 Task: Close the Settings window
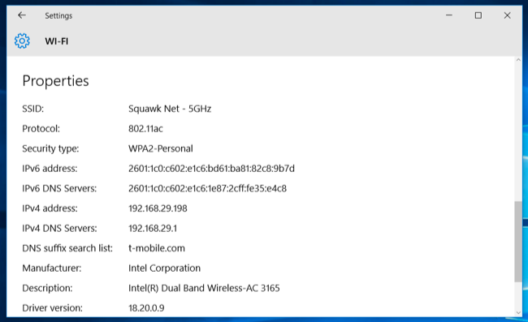click(507, 15)
